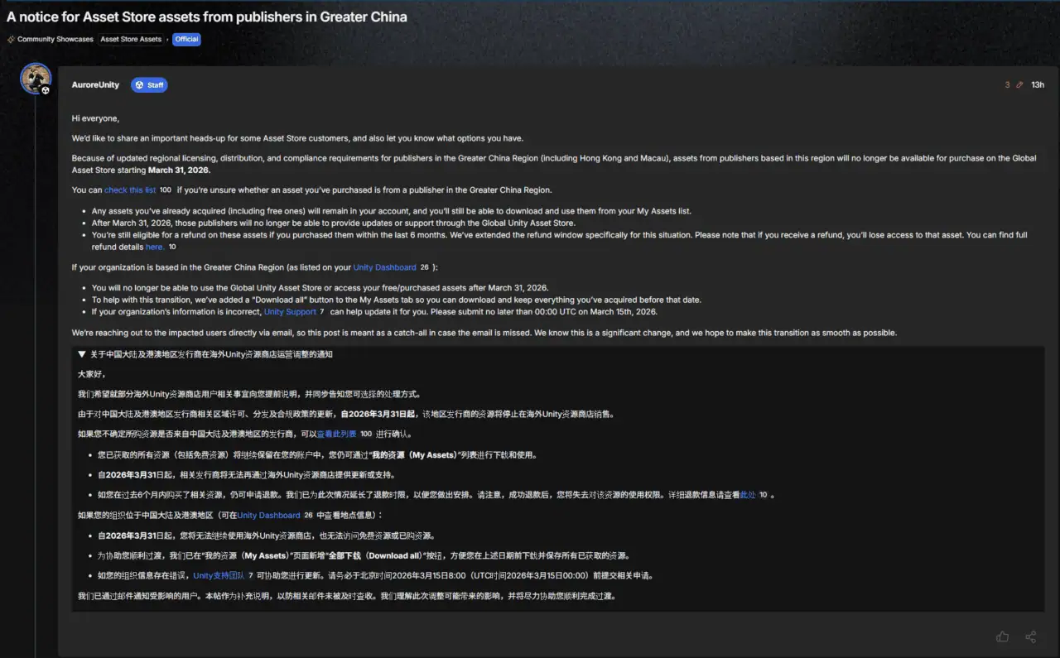Viewport: 1060px width, 658px height.
Task: Click AuroreUnity's profile avatar
Action: click(x=36, y=79)
